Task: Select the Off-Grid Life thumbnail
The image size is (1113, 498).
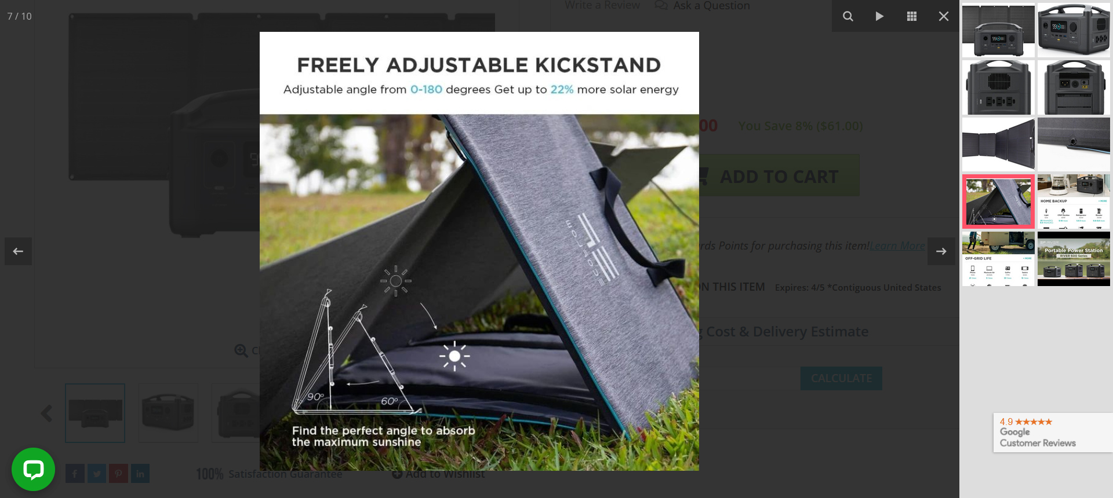Action: [998, 259]
